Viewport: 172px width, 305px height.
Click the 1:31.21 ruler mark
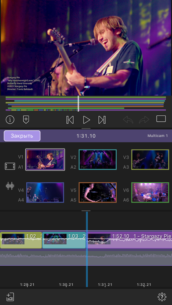(105, 285)
